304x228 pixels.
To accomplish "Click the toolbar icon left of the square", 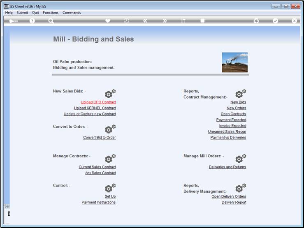I will click(x=183, y=21).
